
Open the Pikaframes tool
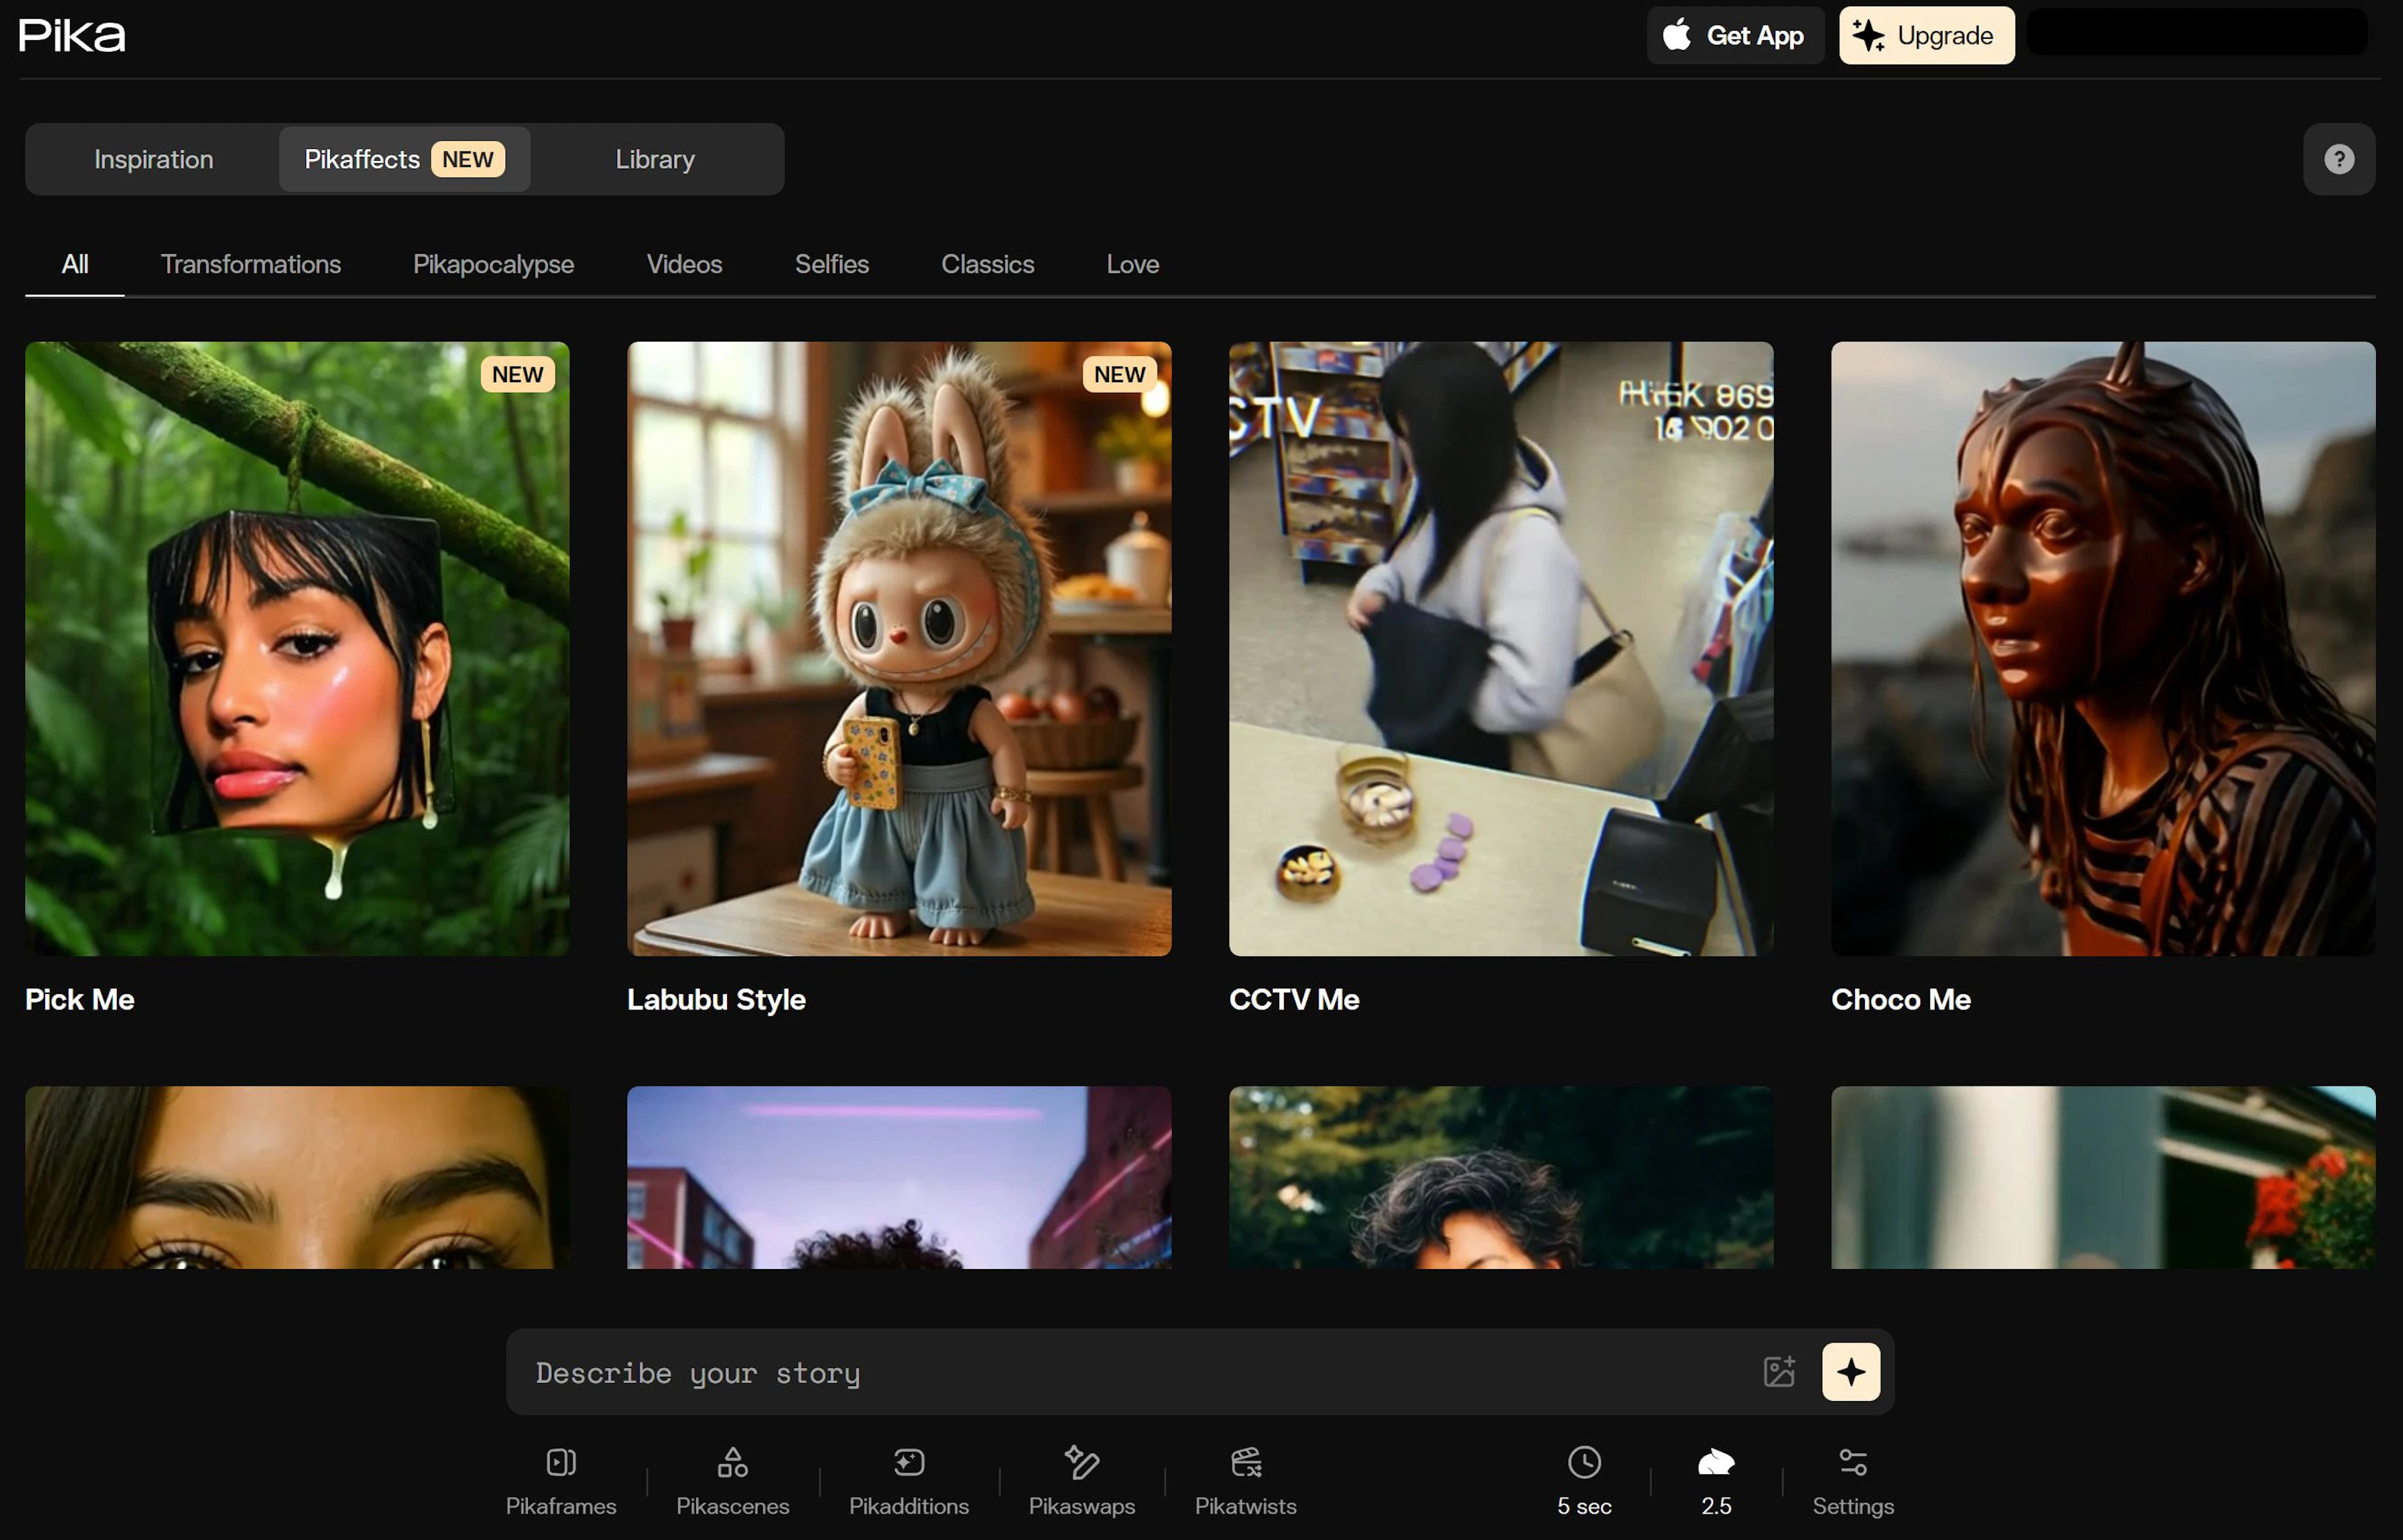coord(560,1480)
